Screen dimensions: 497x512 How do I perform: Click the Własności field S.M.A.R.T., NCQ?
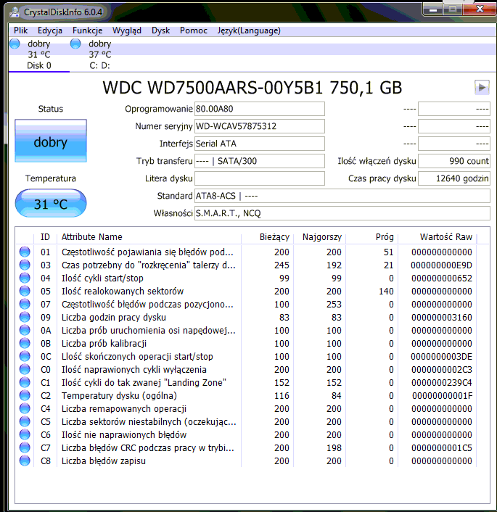(x=342, y=213)
